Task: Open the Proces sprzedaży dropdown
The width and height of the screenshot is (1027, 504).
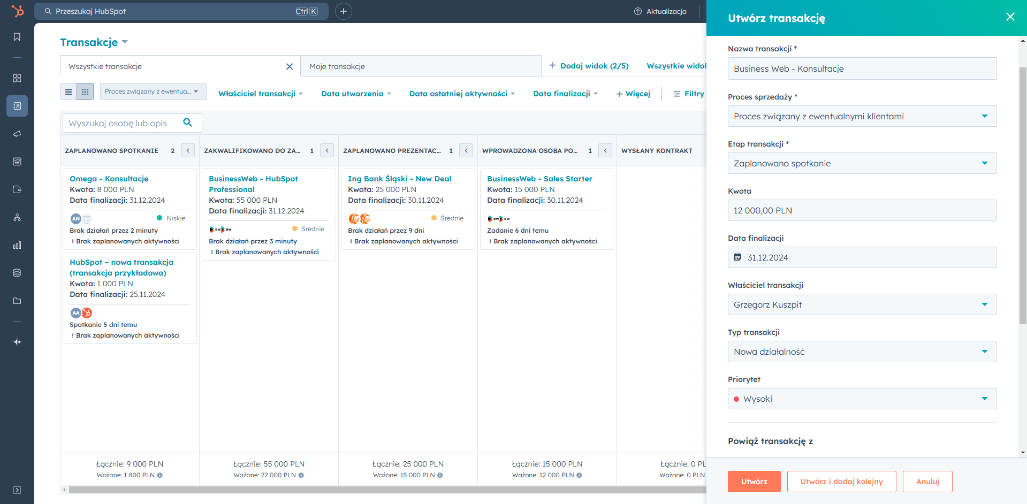Action: coord(862,116)
